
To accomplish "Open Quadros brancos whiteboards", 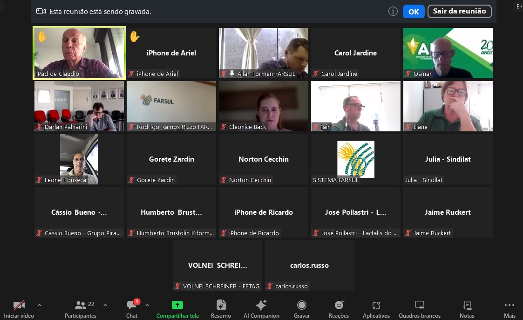I will point(420,306).
